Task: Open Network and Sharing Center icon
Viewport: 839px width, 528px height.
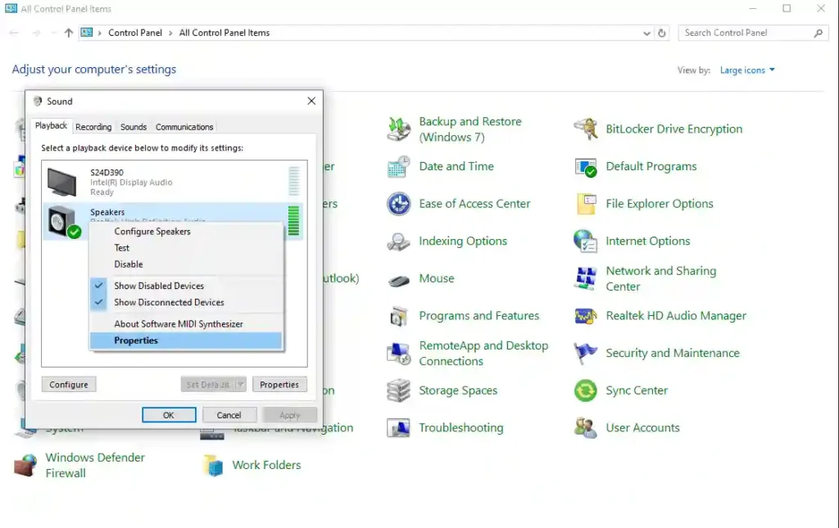Action: [585, 278]
